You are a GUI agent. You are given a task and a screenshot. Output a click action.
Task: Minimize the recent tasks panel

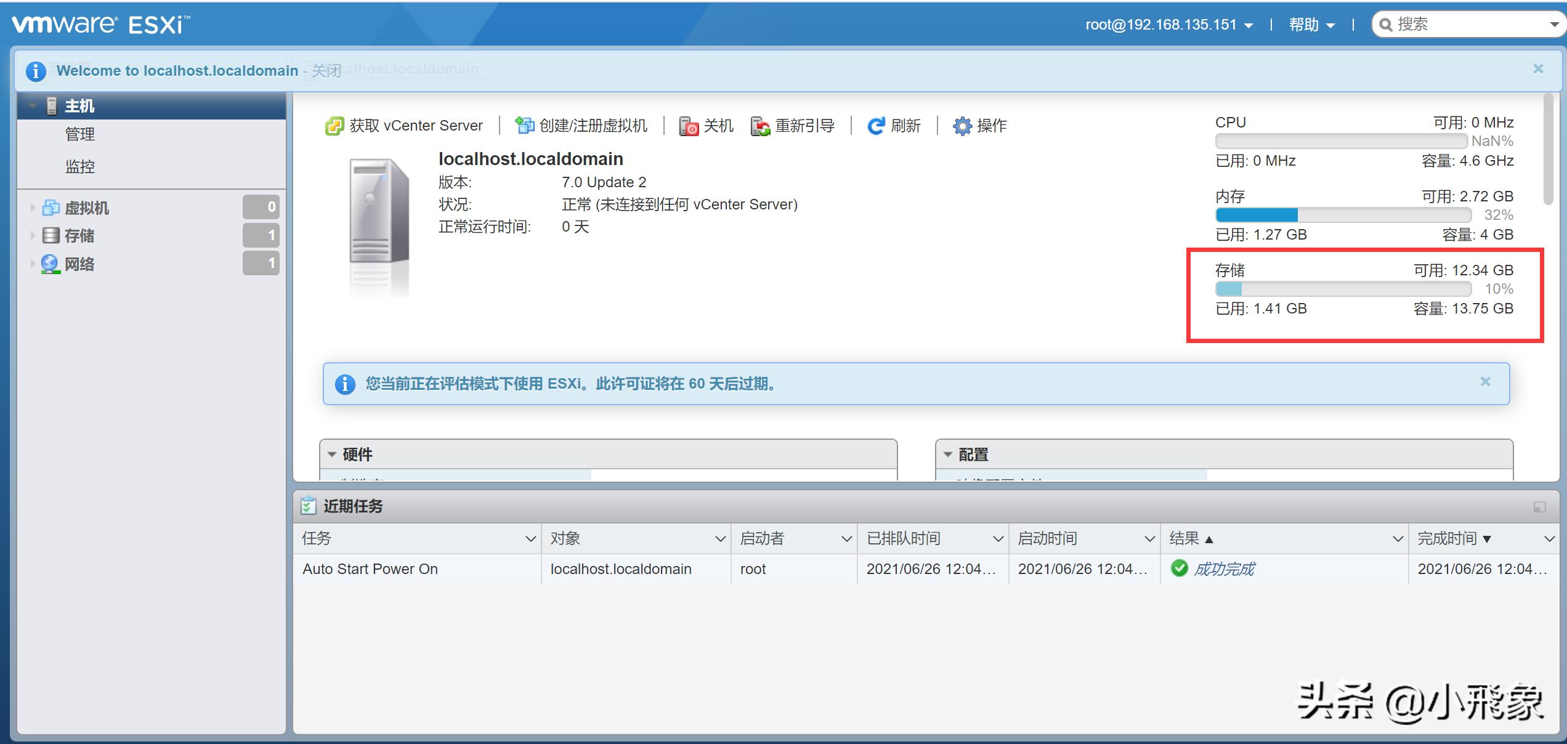click(x=1540, y=507)
